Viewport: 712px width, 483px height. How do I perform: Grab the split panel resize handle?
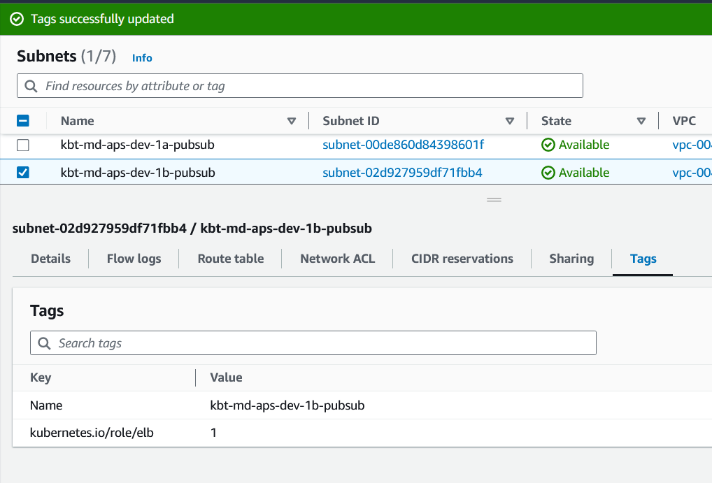[x=494, y=200]
